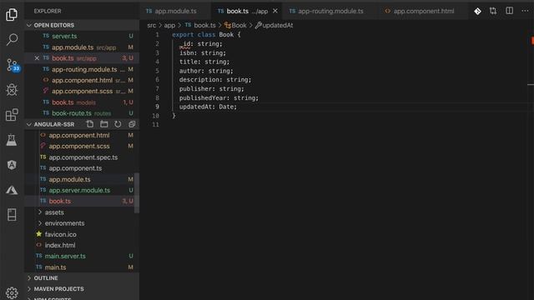This screenshot has height=300, width=534.
Task: Click the explorer sidebar scrollbar
Action: coord(137,193)
